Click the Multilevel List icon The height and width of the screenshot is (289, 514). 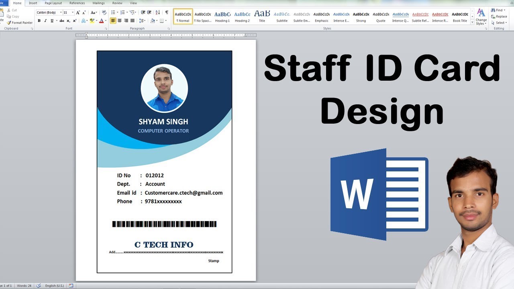[x=133, y=12]
